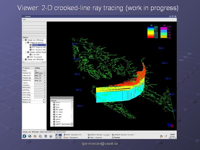Toggle the Line (3D) checkbox
Image resolution: width=200 pixels, height=150 pixels.
30,54
